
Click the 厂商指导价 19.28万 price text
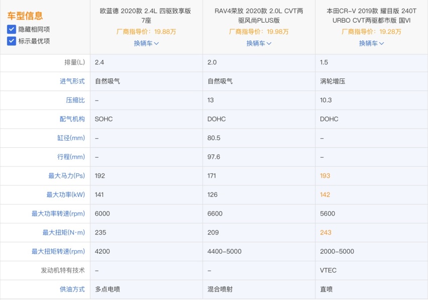[x=371, y=32]
